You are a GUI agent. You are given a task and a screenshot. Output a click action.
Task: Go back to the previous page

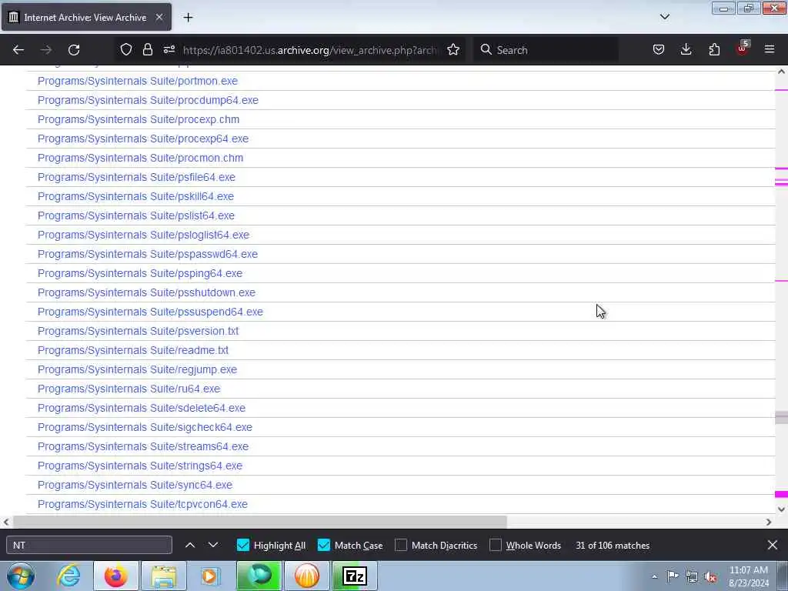18,50
